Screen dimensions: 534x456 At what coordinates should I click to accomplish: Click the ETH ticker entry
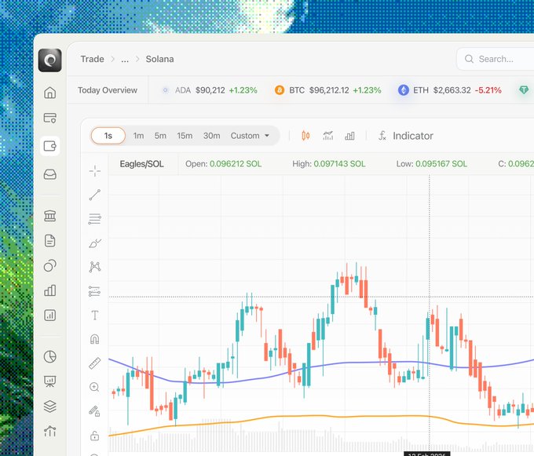click(x=449, y=90)
